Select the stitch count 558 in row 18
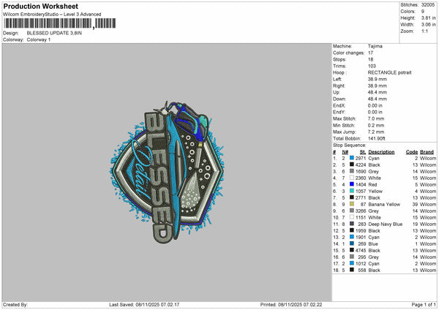The height and width of the screenshot is (310, 439). coord(361,271)
